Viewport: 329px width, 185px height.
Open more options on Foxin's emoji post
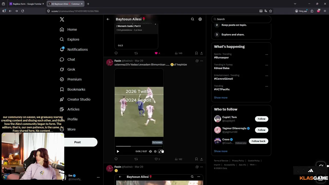coord(202,167)
